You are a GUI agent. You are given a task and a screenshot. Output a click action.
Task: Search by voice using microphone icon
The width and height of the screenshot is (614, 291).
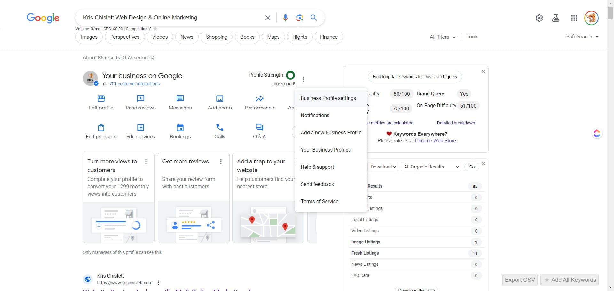point(285,18)
